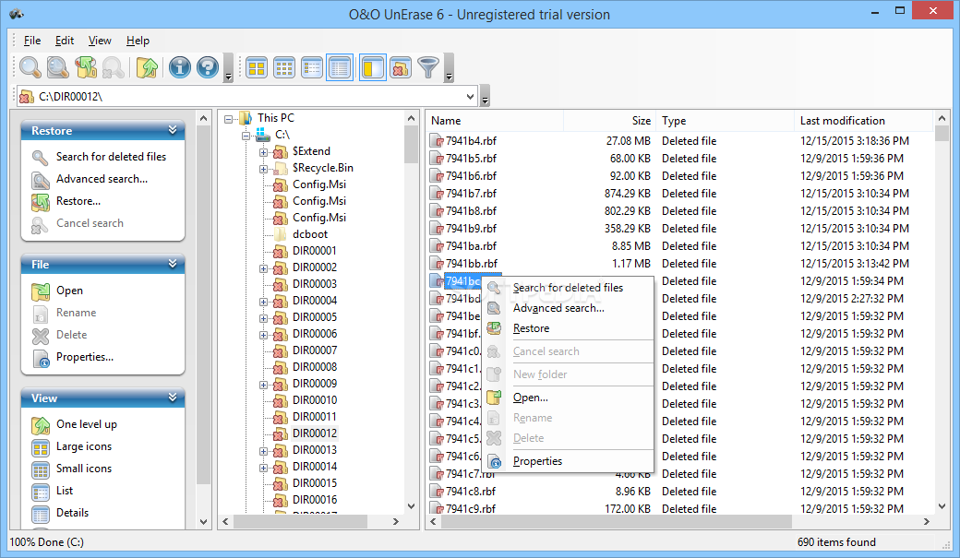
Task: Click Properties... in the File panel
Action: 85,357
